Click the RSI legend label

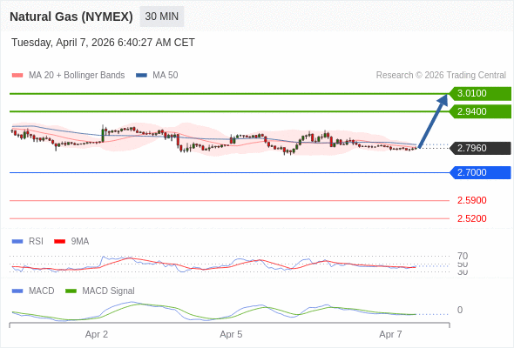pyautogui.click(x=36, y=242)
